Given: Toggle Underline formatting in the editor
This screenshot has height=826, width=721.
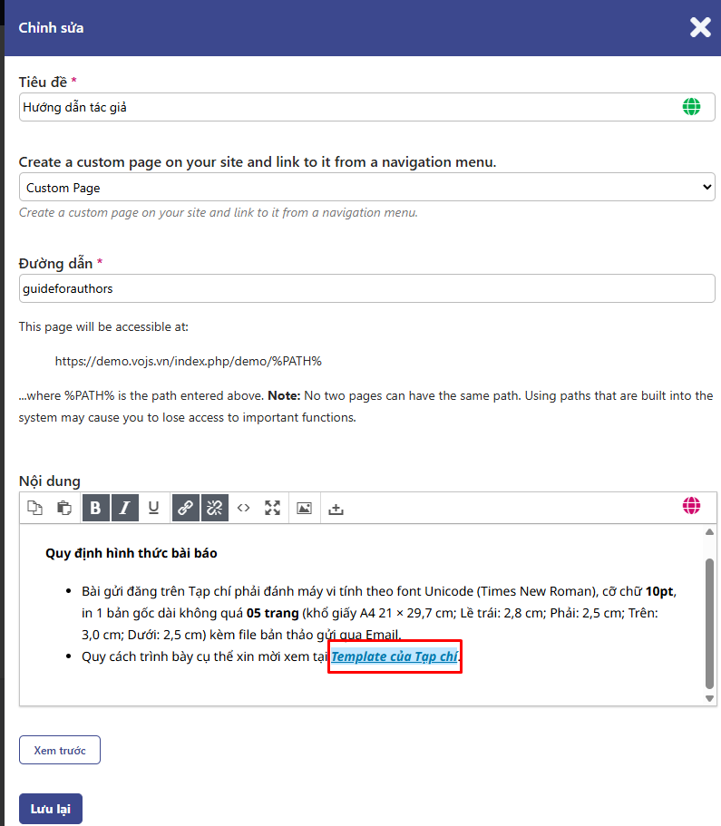Looking at the screenshot, I should [153, 508].
